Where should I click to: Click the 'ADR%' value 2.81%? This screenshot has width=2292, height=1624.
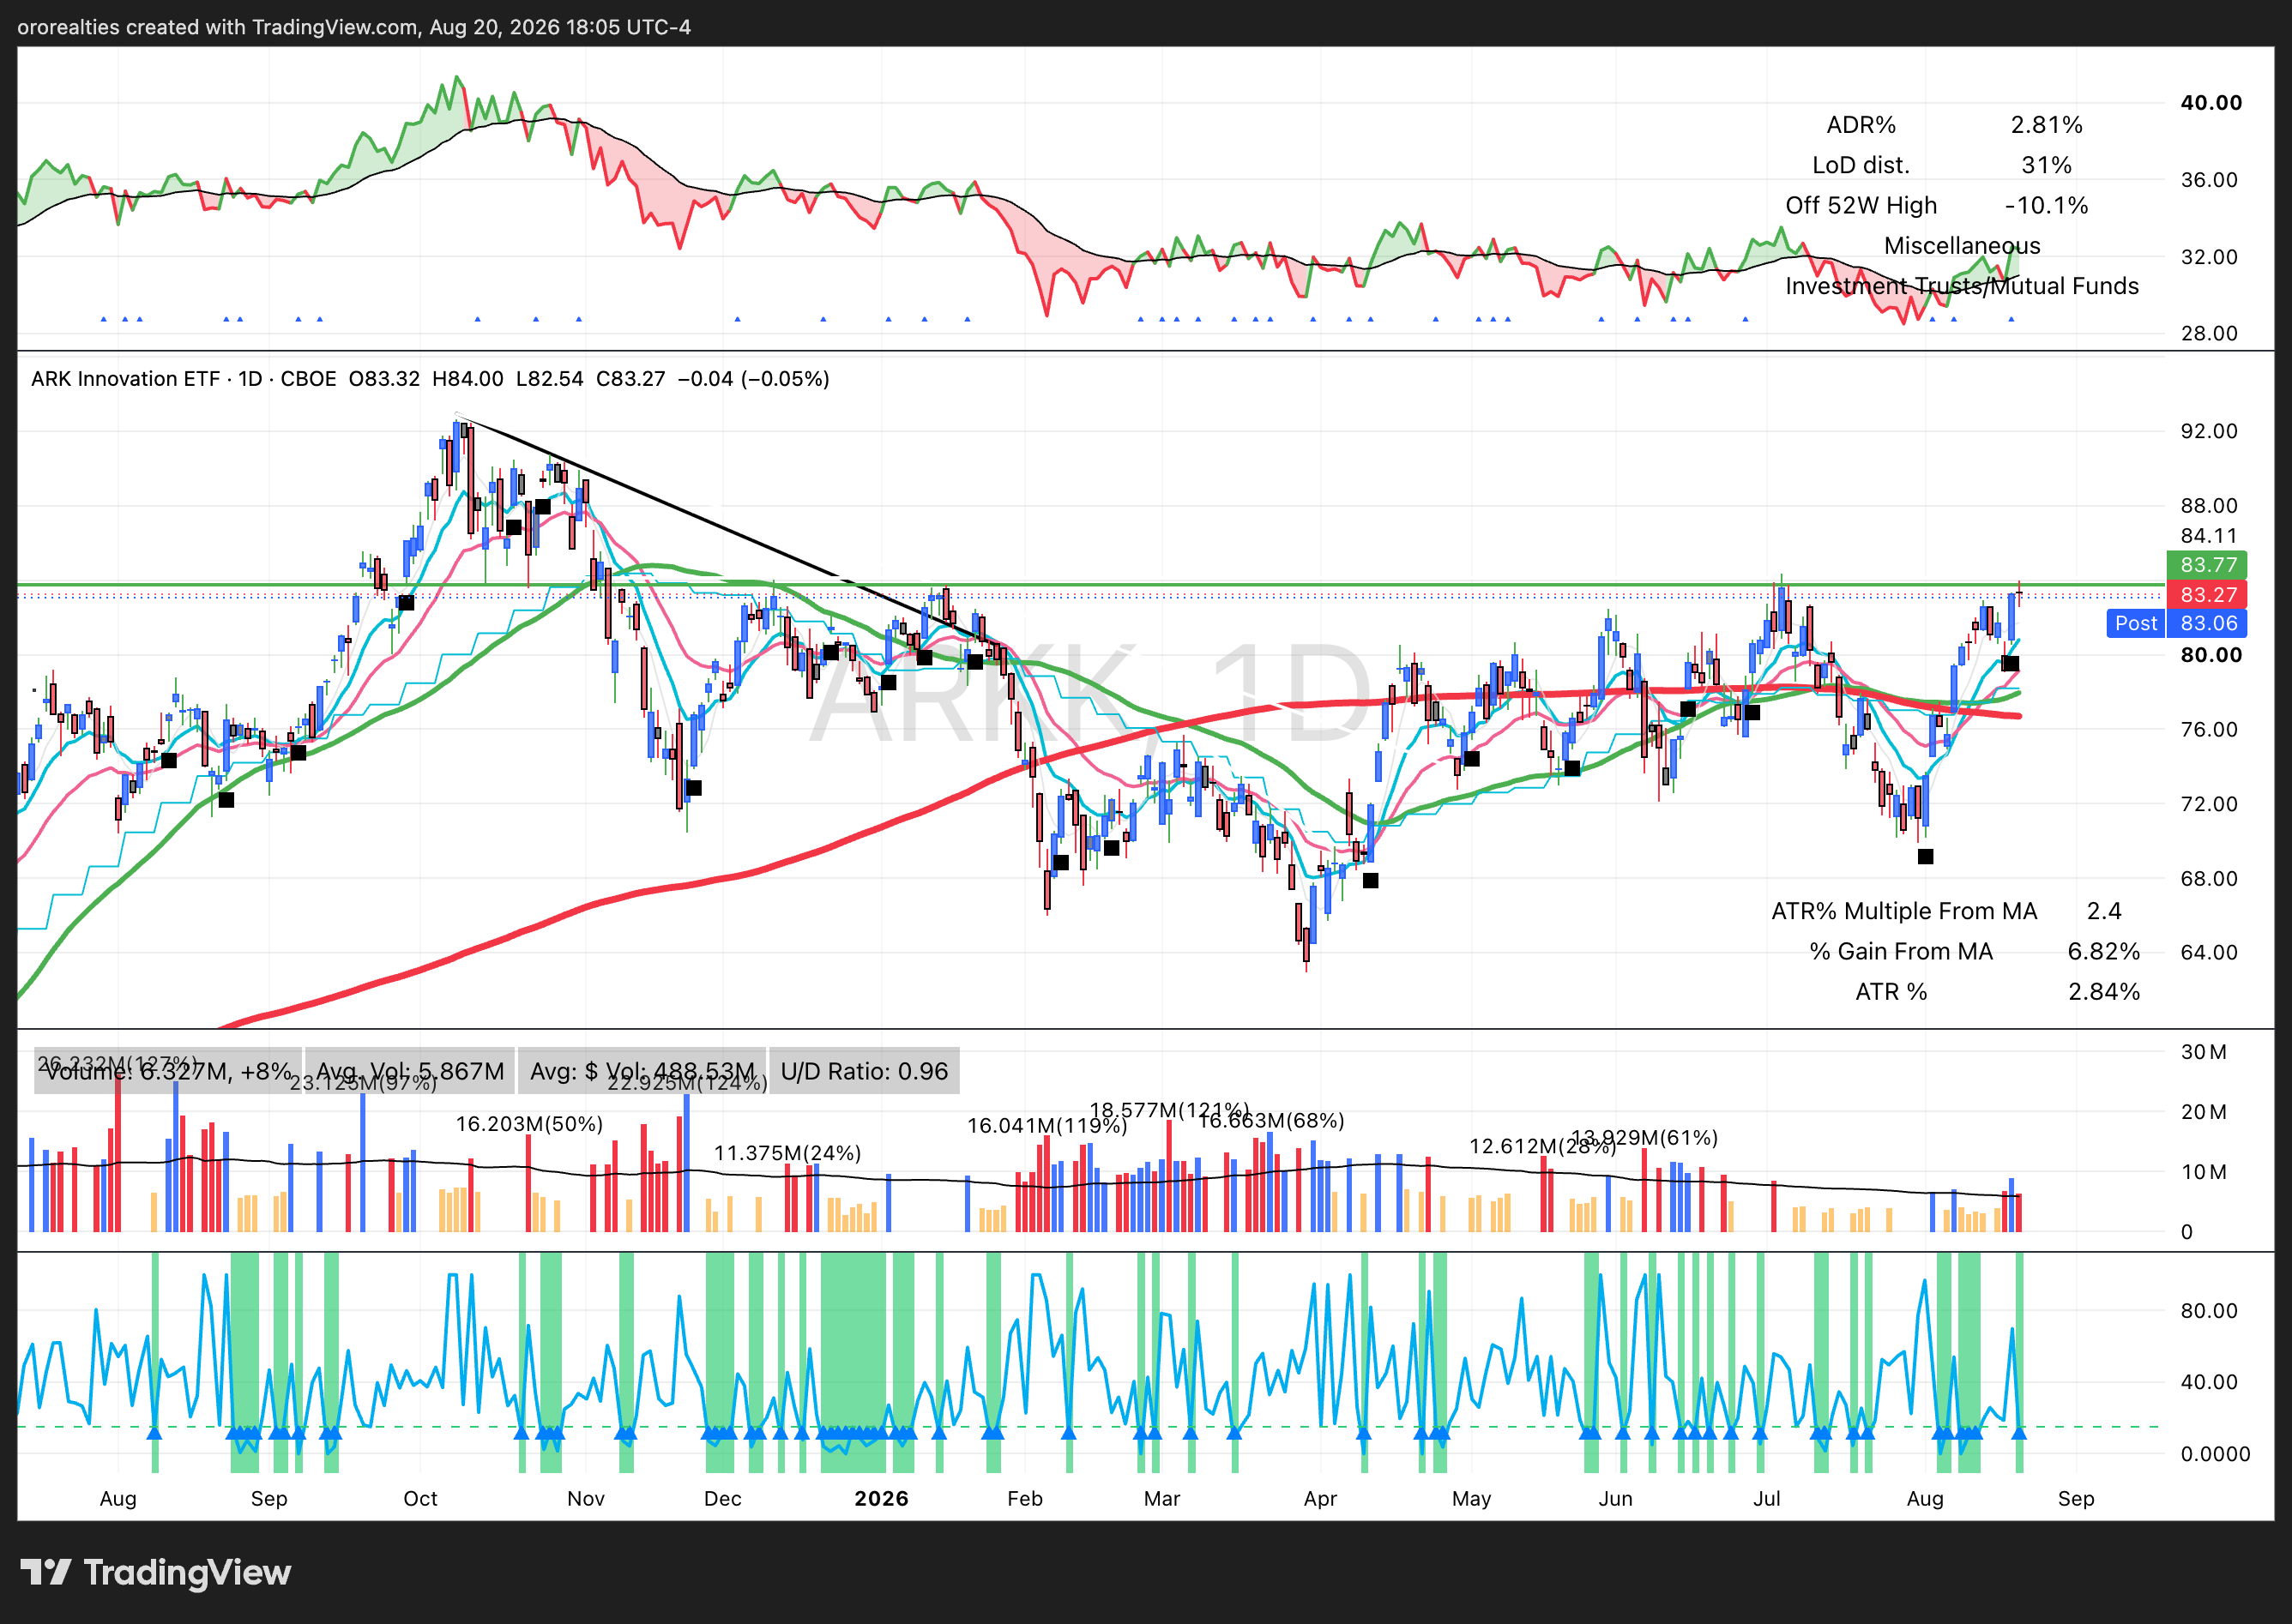(x=2046, y=125)
